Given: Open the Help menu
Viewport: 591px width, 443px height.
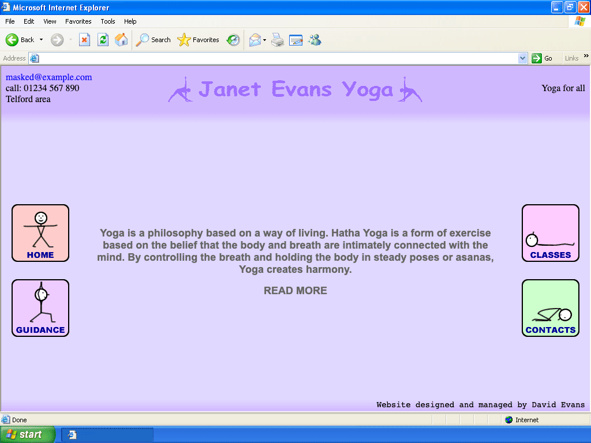Looking at the screenshot, I should (x=130, y=21).
